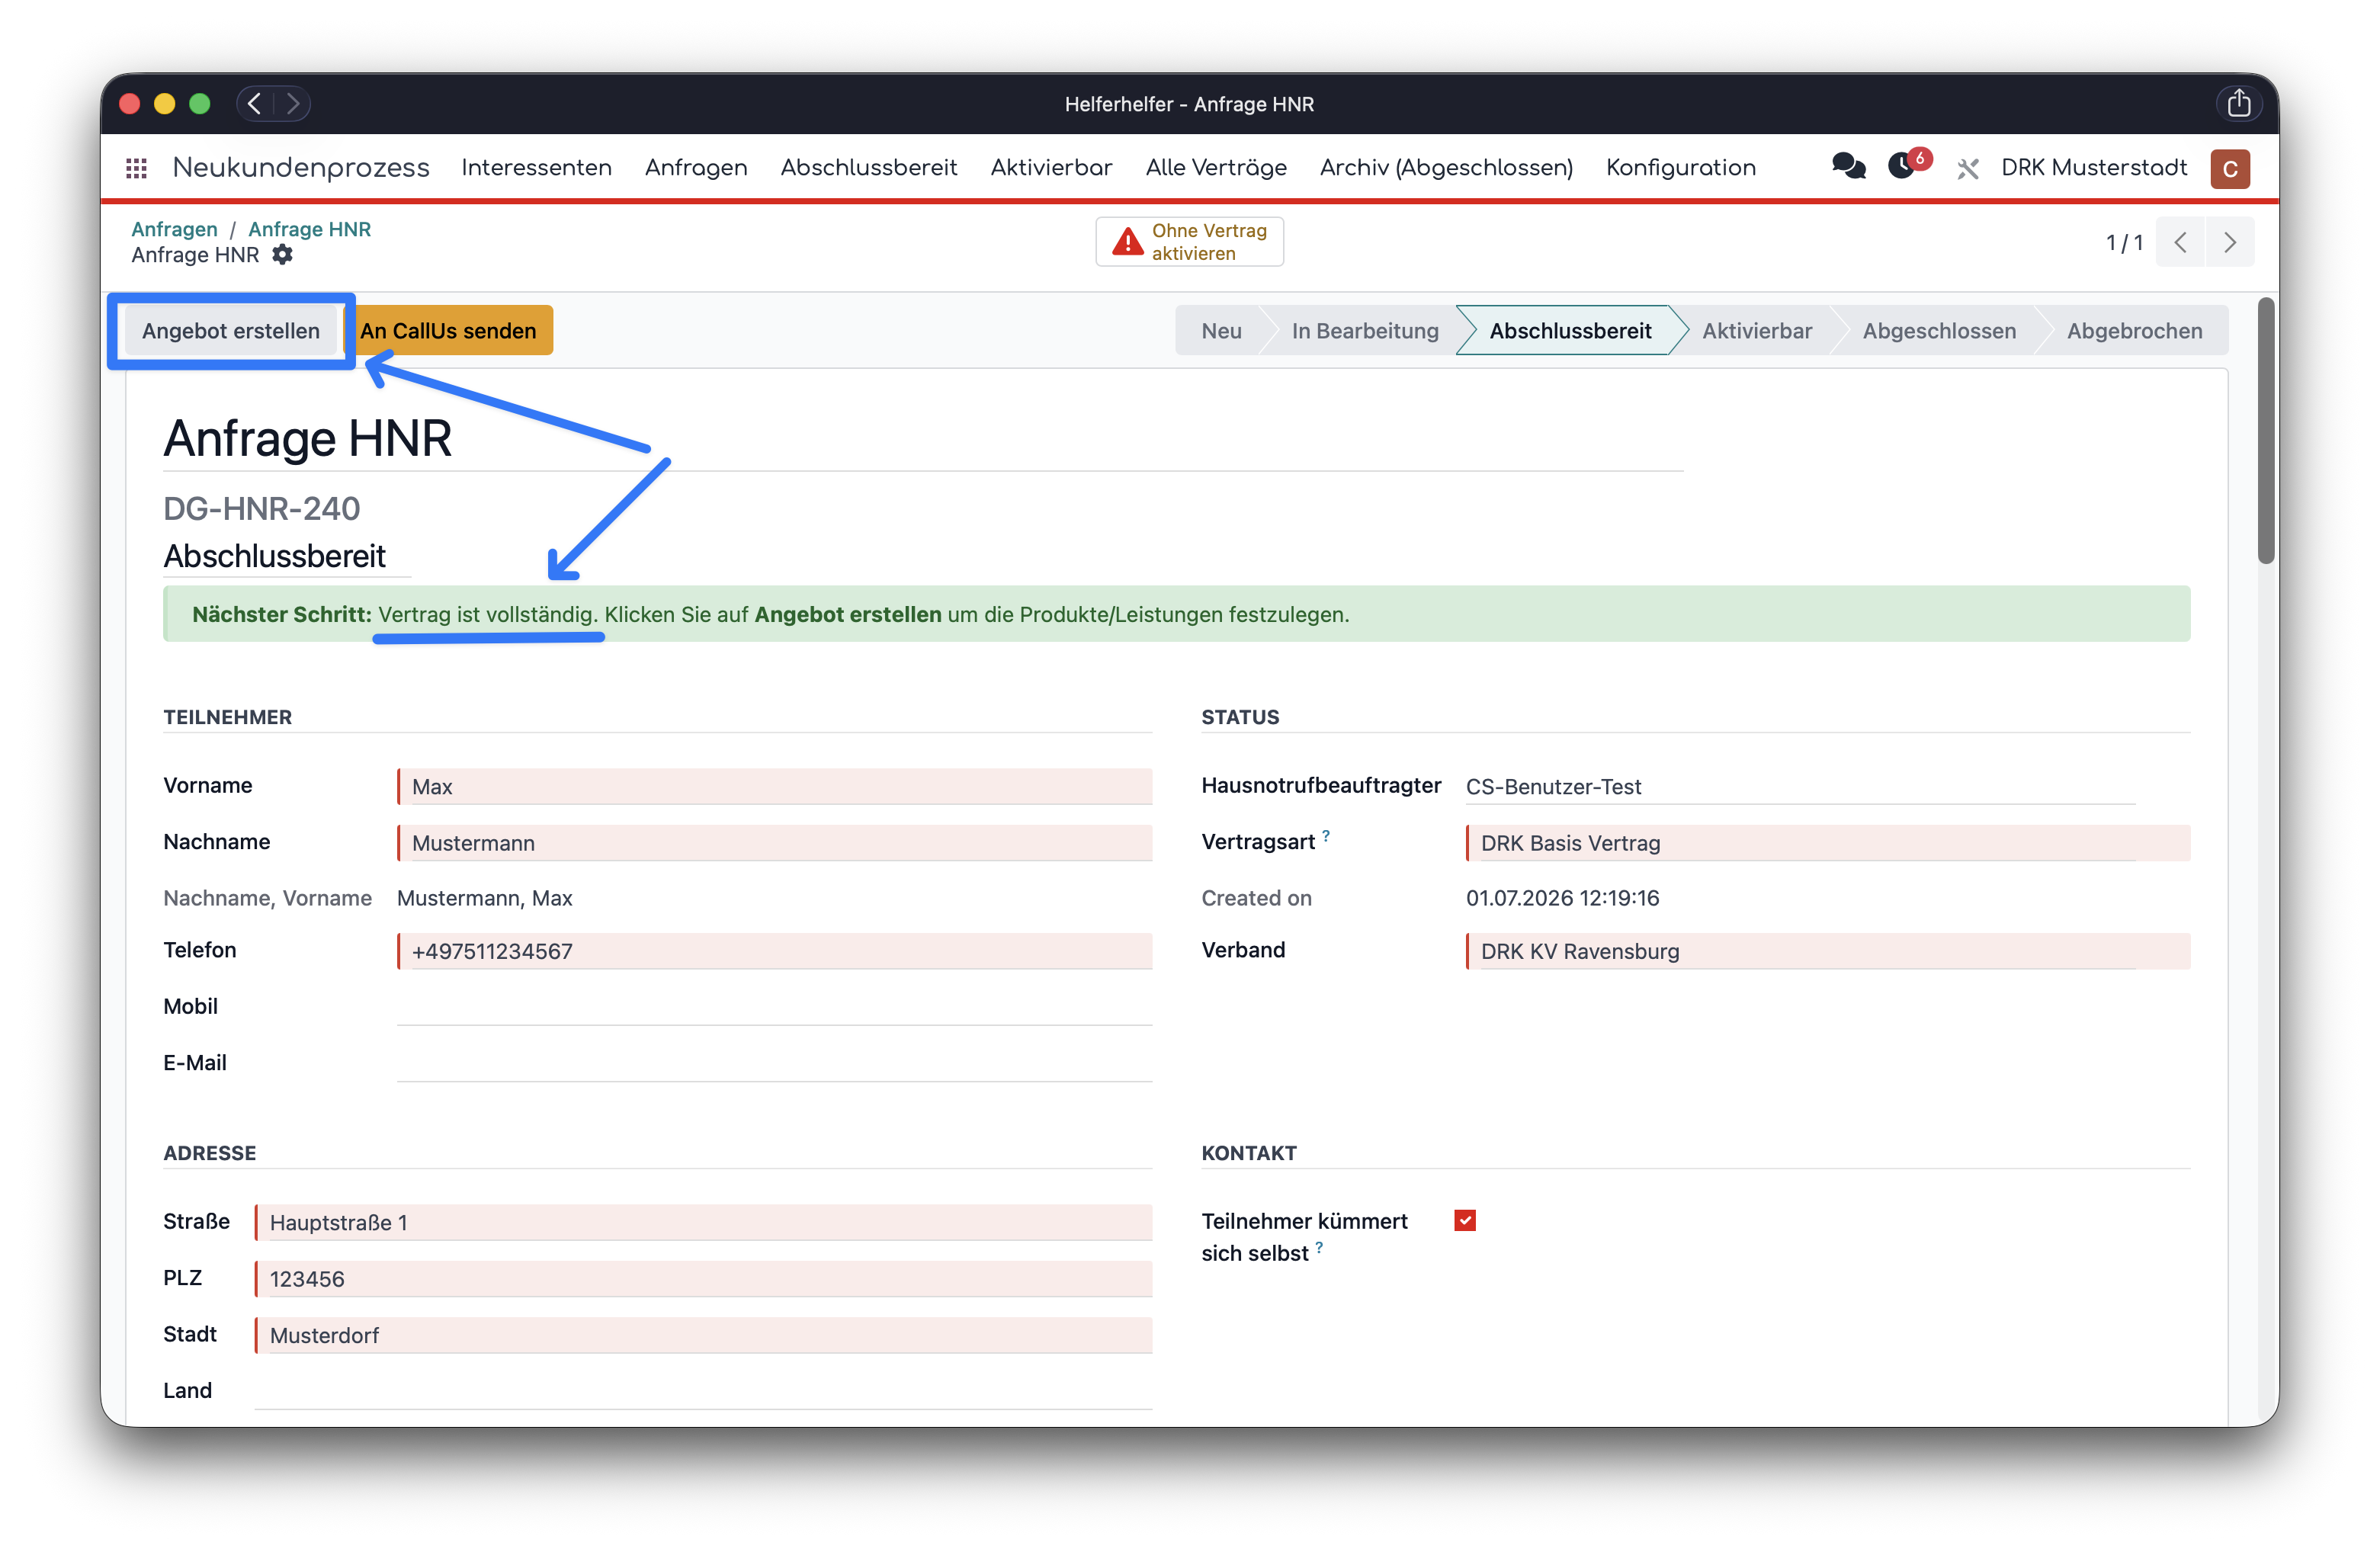Set status to Abgeschlossen
The width and height of the screenshot is (2380, 1555).
[x=1939, y=331]
